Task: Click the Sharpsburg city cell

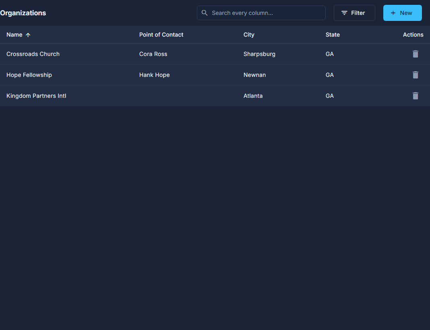Action: pos(259,54)
